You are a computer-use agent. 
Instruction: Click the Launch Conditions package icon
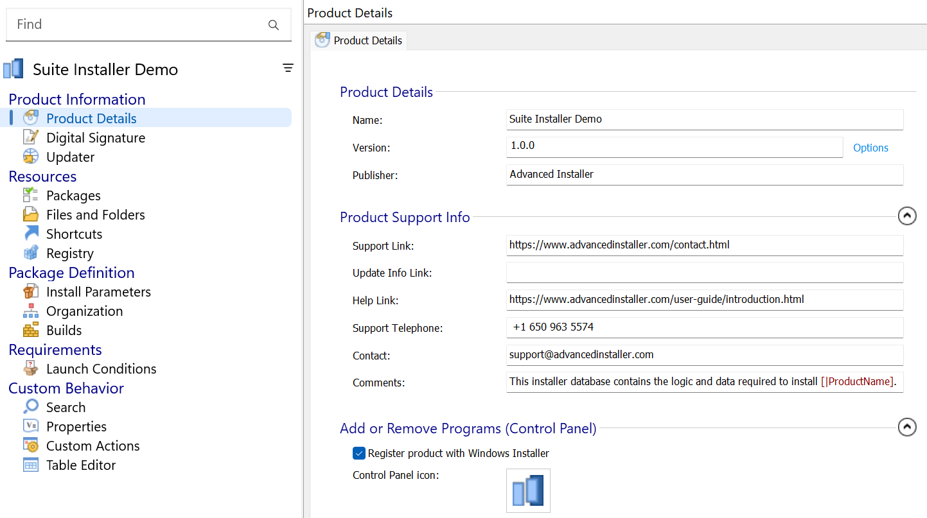[31, 368]
